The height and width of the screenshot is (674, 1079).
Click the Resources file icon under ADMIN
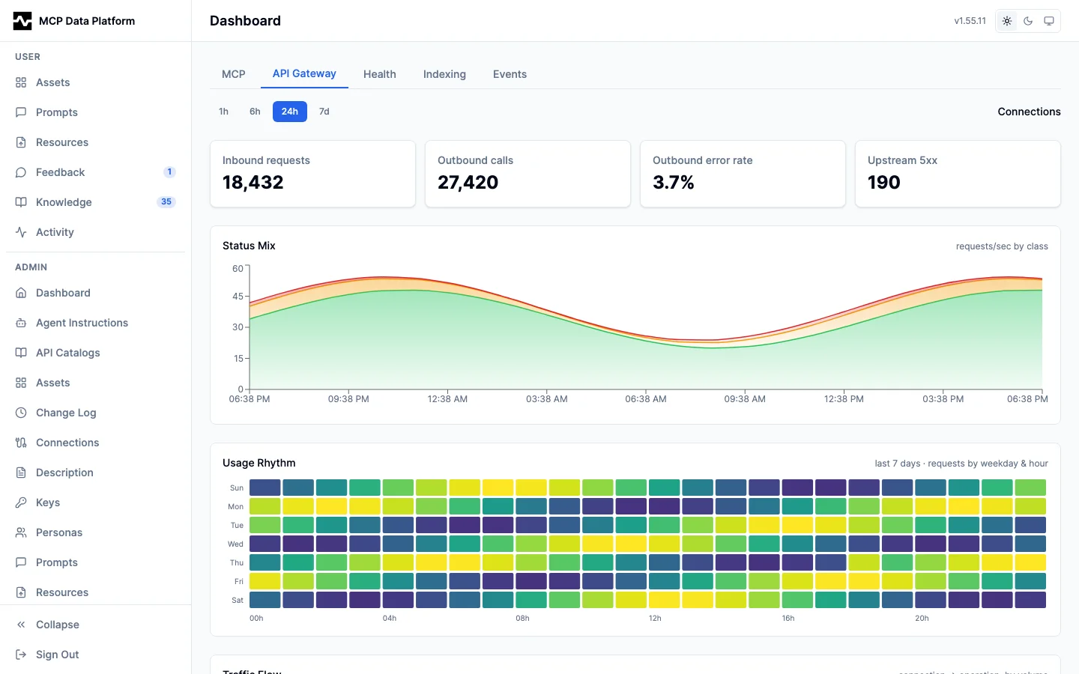21,592
